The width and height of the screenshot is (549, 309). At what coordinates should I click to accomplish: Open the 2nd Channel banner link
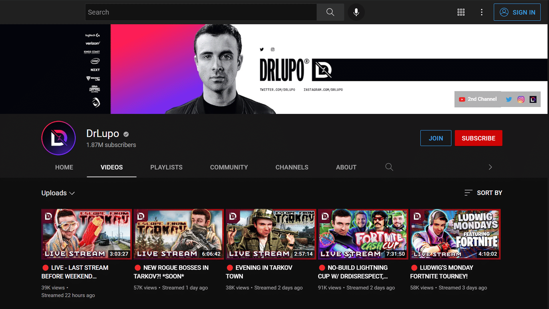478,99
